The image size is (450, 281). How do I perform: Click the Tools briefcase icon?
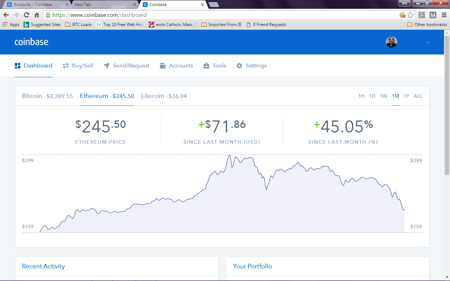206,66
